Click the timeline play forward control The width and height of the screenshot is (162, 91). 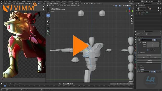point(69,84)
